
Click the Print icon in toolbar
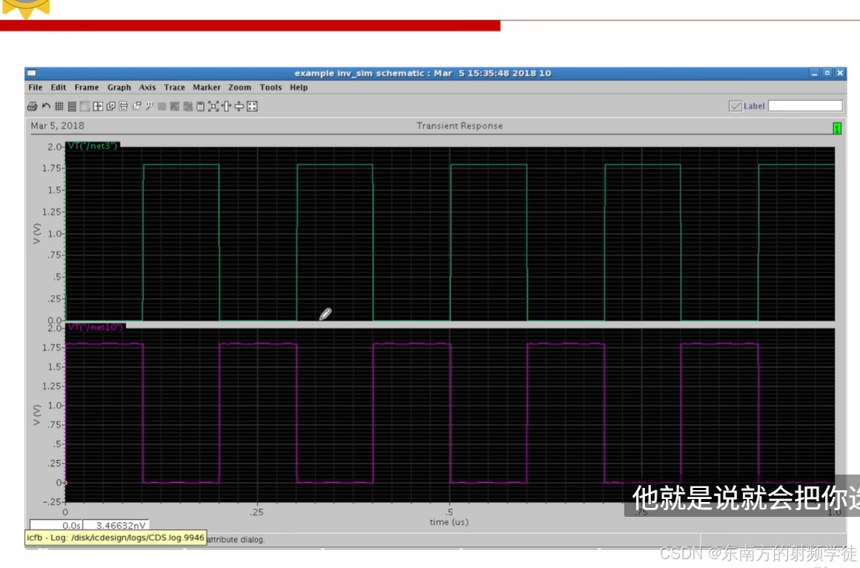point(33,107)
